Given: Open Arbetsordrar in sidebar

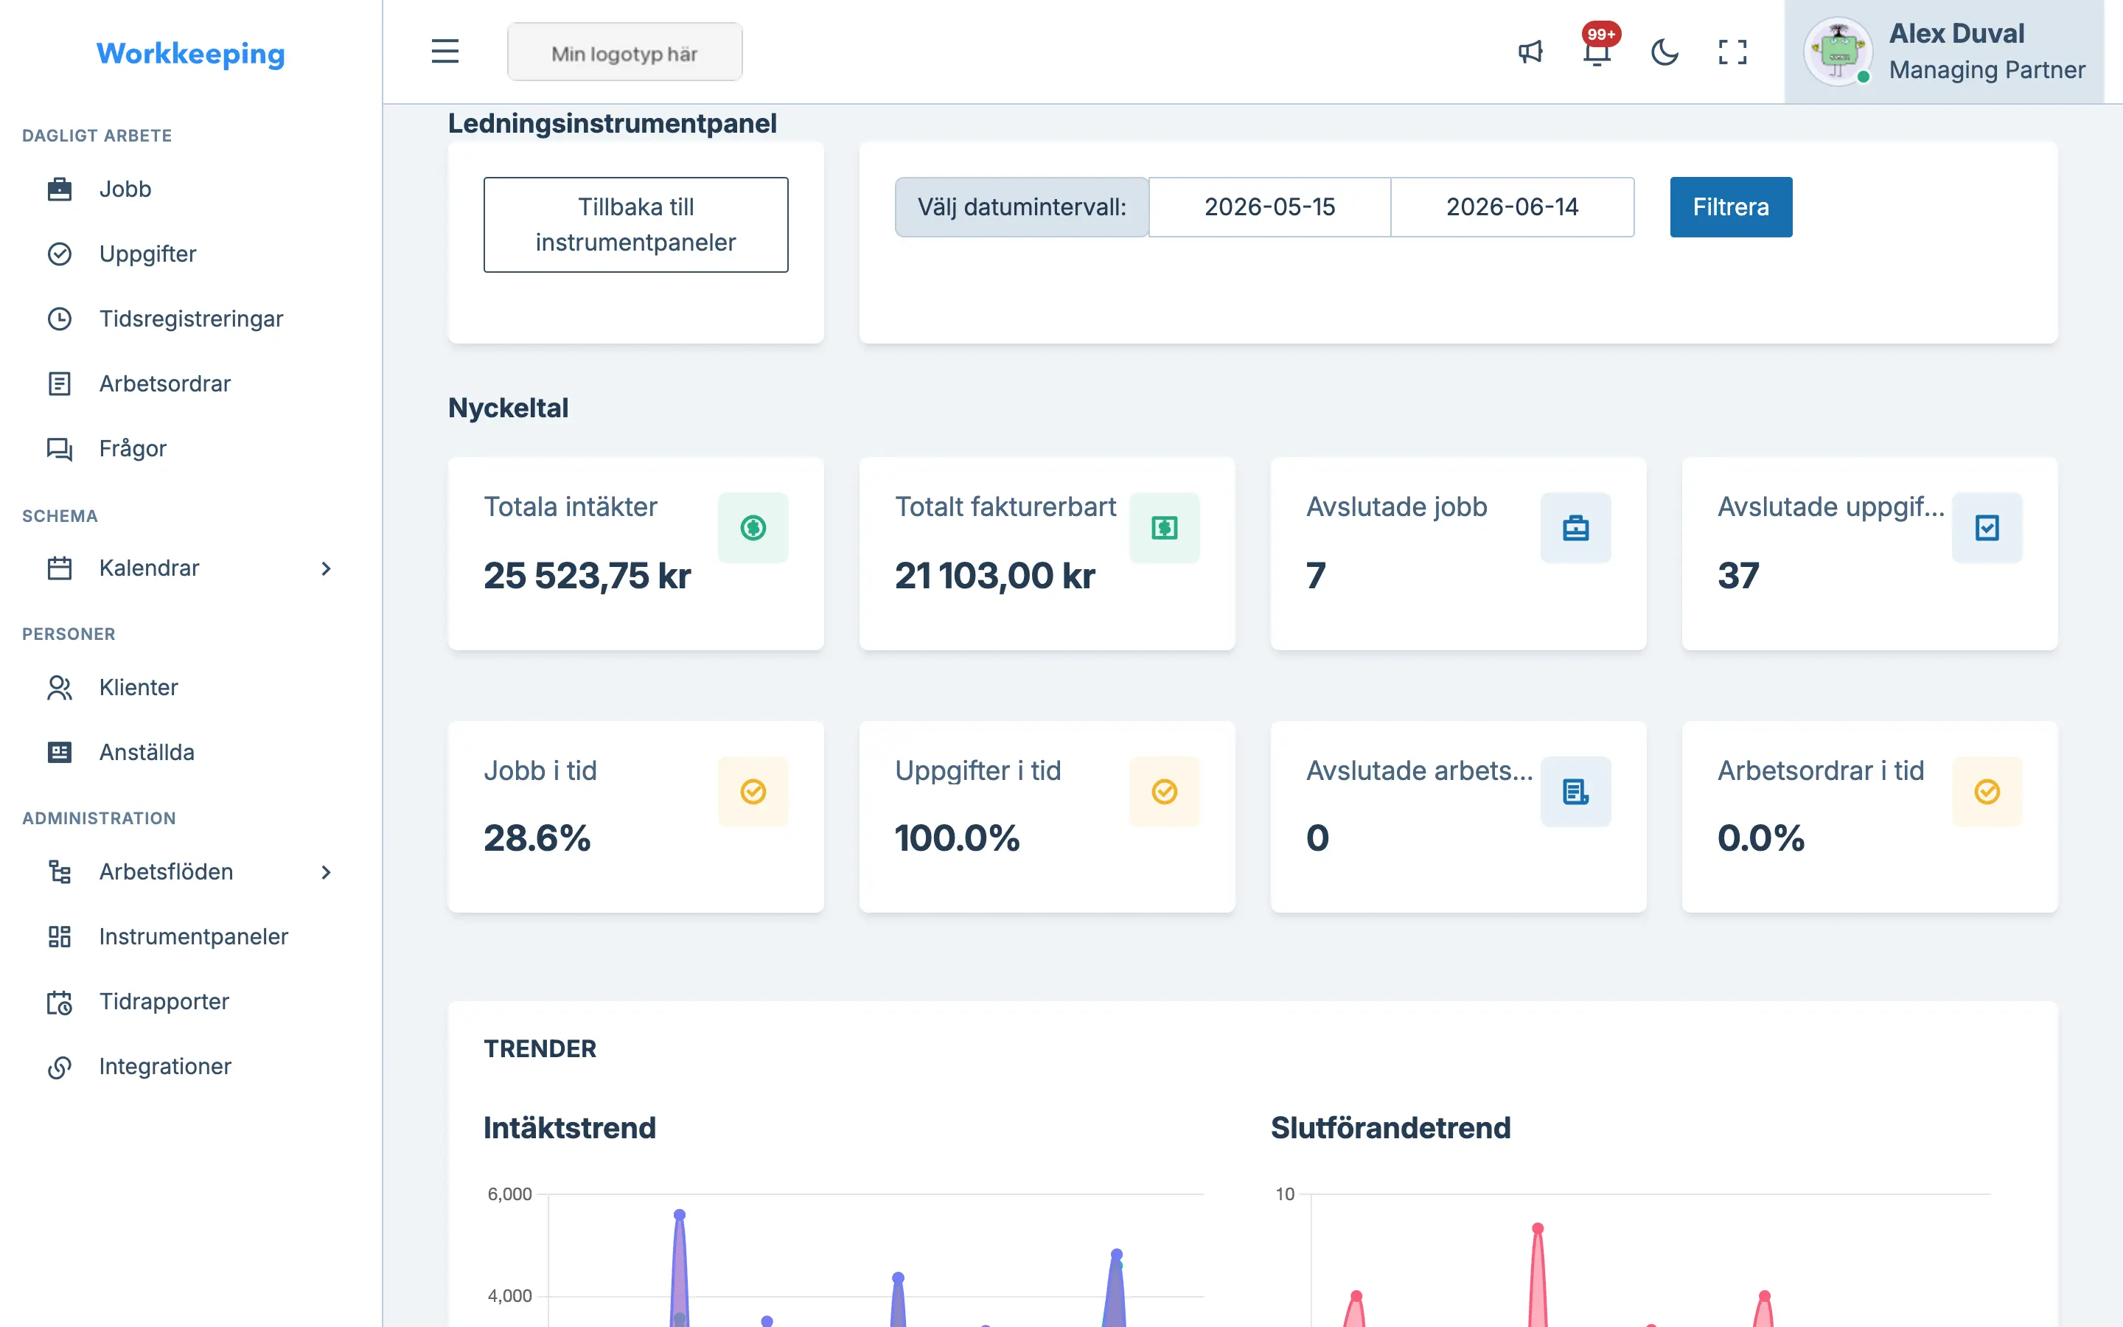Looking at the screenshot, I should pos(165,383).
